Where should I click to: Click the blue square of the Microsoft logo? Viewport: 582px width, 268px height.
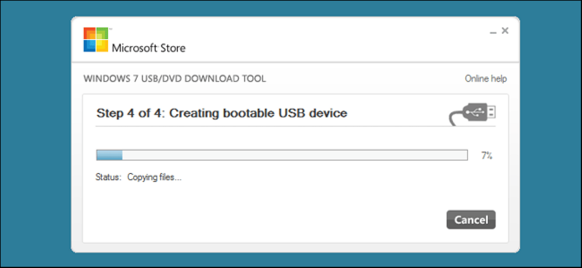click(x=90, y=45)
